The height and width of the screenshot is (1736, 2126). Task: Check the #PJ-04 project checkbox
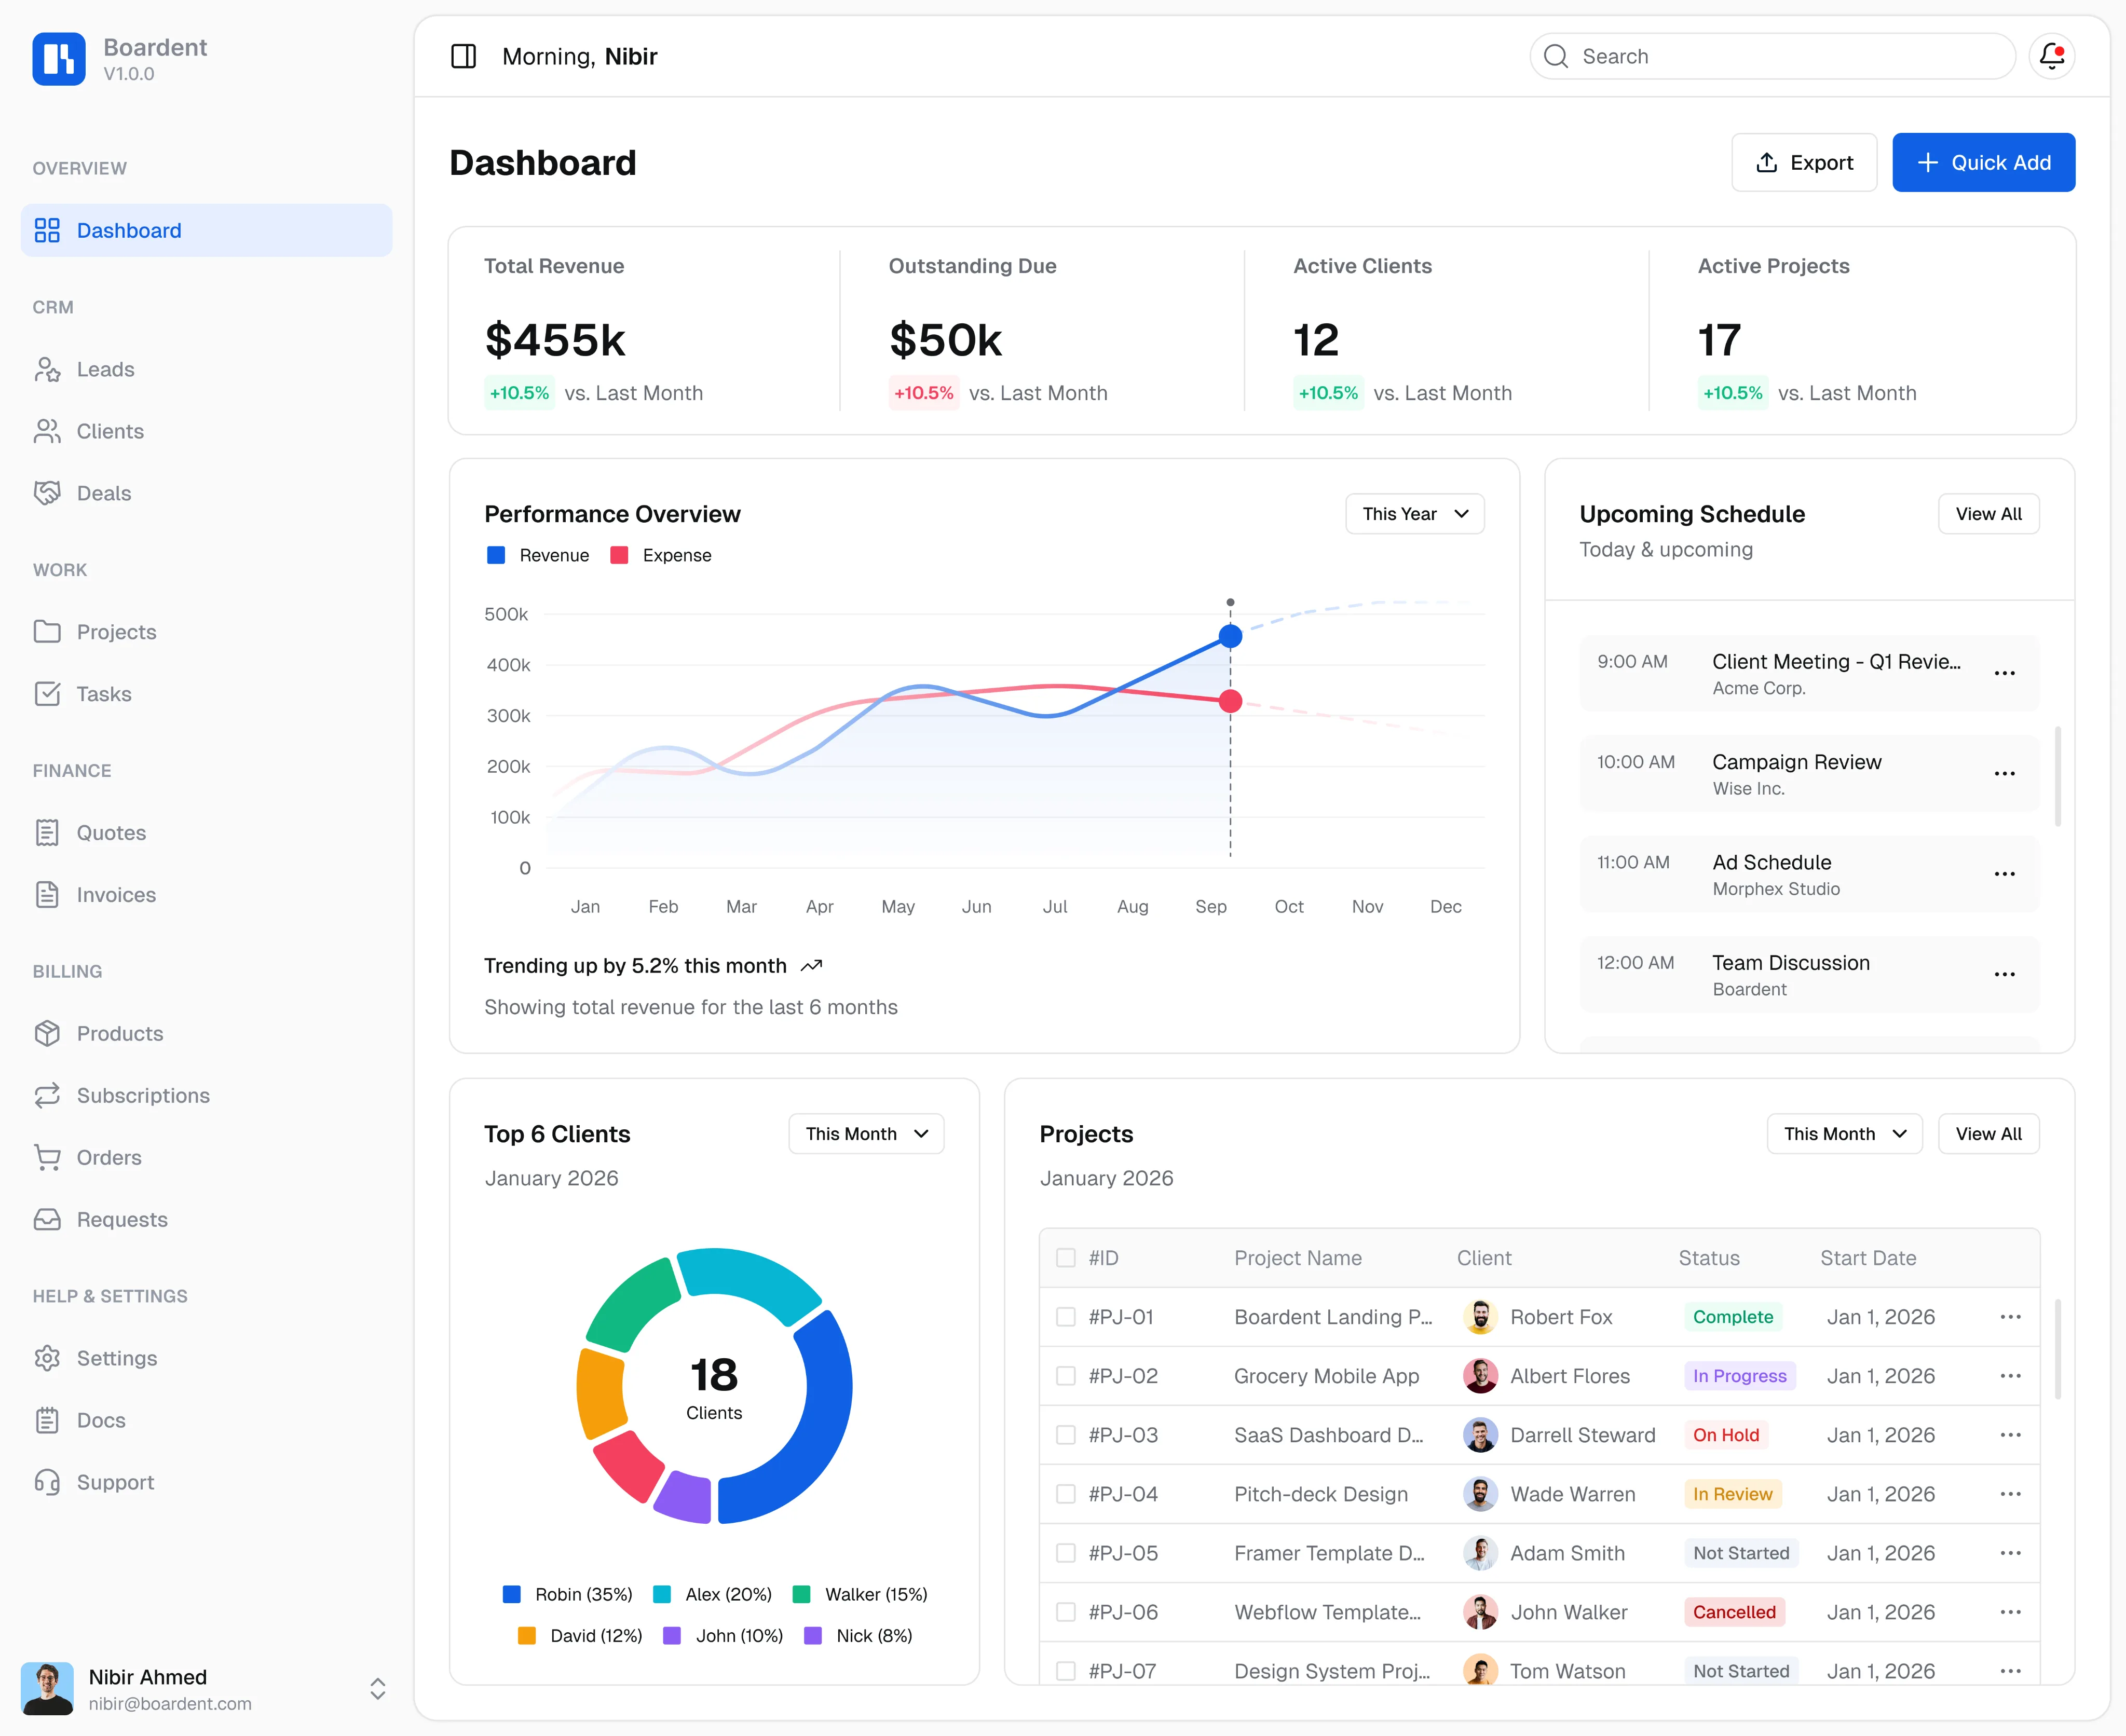pyautogui.click(x=1066, y=1494)
